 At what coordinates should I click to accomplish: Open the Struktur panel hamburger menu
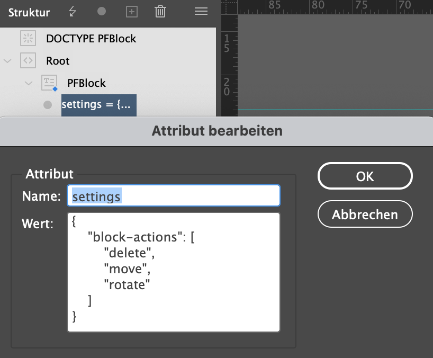(201, 11)
